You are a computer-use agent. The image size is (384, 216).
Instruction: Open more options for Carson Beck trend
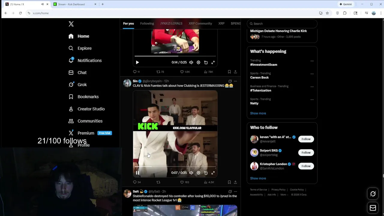(312, 74)
